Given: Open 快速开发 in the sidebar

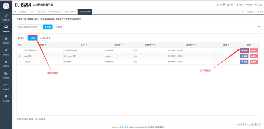Looking at the screenshot, I should click(6, 17).
